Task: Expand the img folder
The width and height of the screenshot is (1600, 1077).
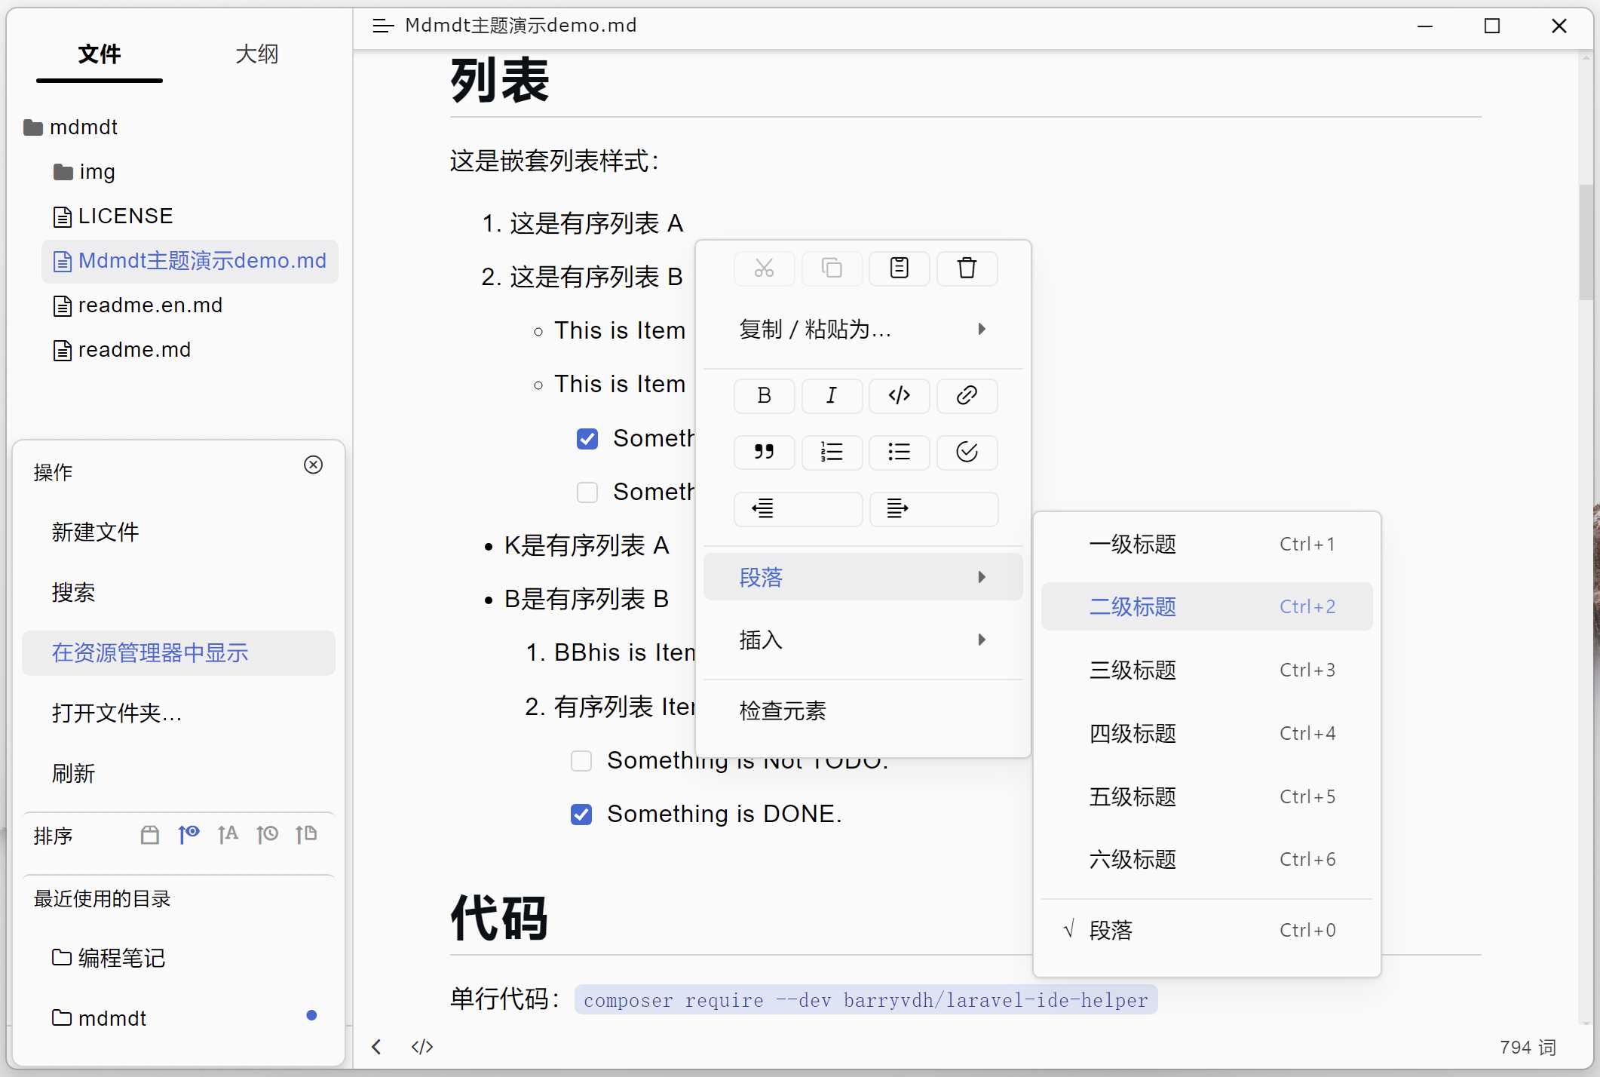Action: click(x=84, y=172)
